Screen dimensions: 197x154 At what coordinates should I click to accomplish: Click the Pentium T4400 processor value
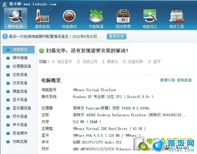[111, 108]
